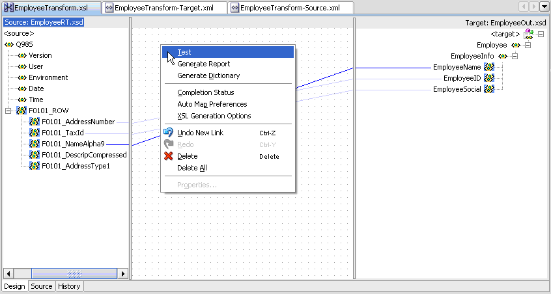Open the tab list dropdown arrow
Screen dimensions: 551x294
click(544, 7)
